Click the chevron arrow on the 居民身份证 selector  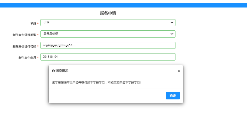coord(172,34)
